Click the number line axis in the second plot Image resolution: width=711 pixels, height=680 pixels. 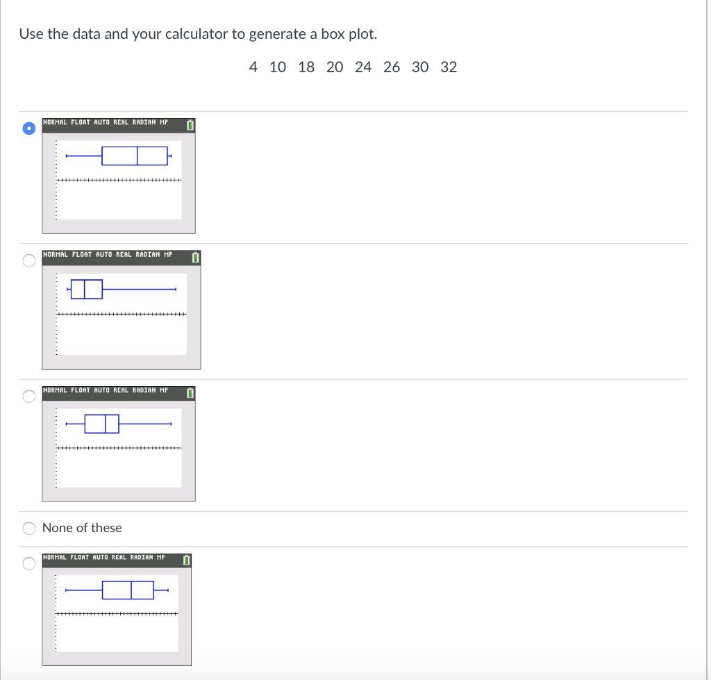click(122, 314)
